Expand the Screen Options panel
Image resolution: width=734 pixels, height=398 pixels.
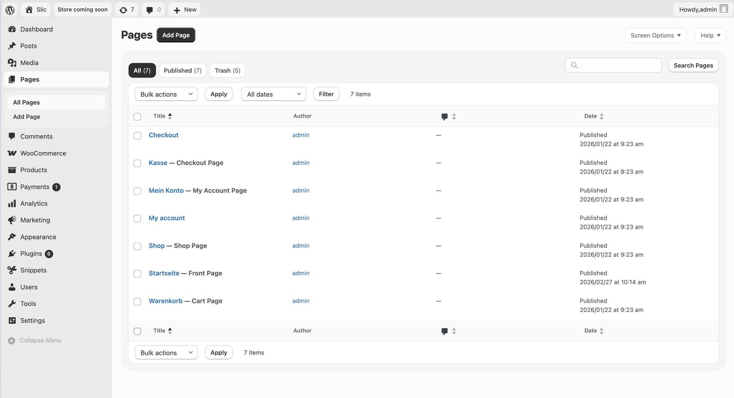tap(655, 35)
